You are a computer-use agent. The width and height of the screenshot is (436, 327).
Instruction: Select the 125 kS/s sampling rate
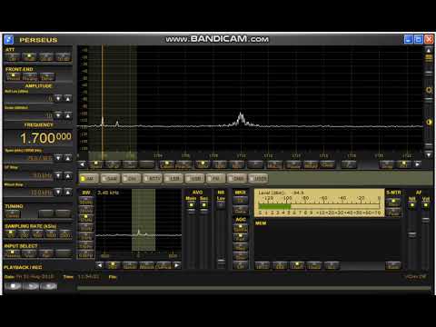click(x=11, y=233)
